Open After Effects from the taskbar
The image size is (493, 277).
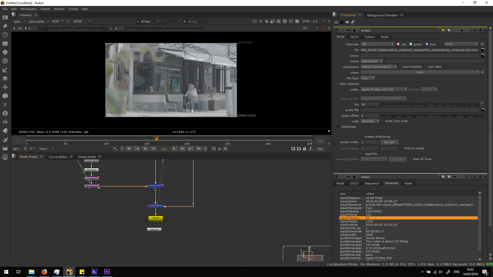(x=107, y=272)
